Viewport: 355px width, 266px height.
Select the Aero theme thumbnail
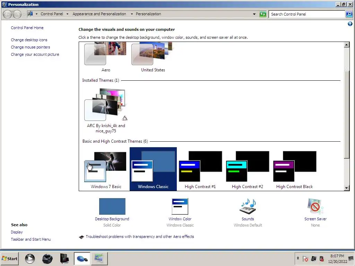(x=105, y=54)
